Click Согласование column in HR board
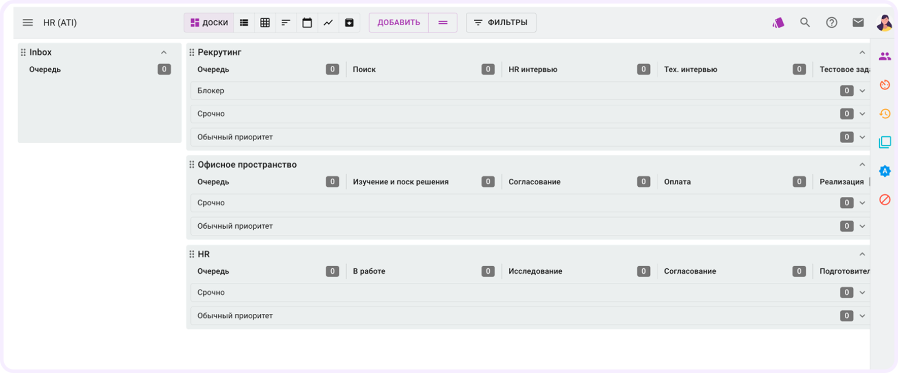 click(x=690, y=271)
